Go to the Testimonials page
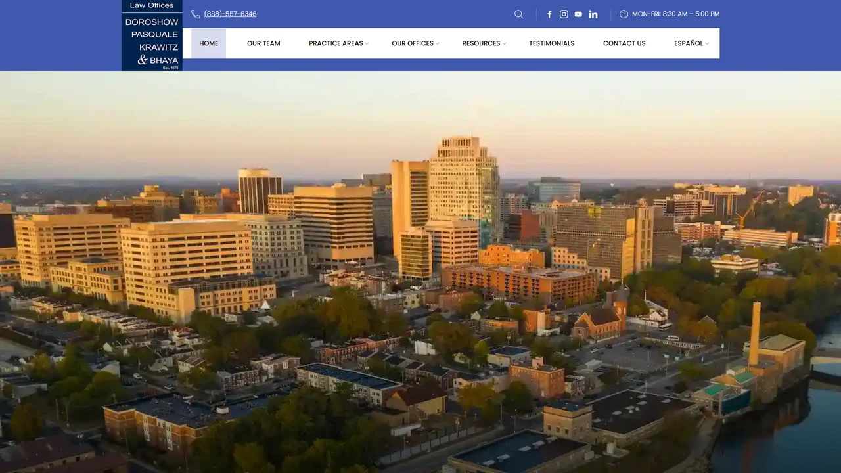 (x=552, y=43)
